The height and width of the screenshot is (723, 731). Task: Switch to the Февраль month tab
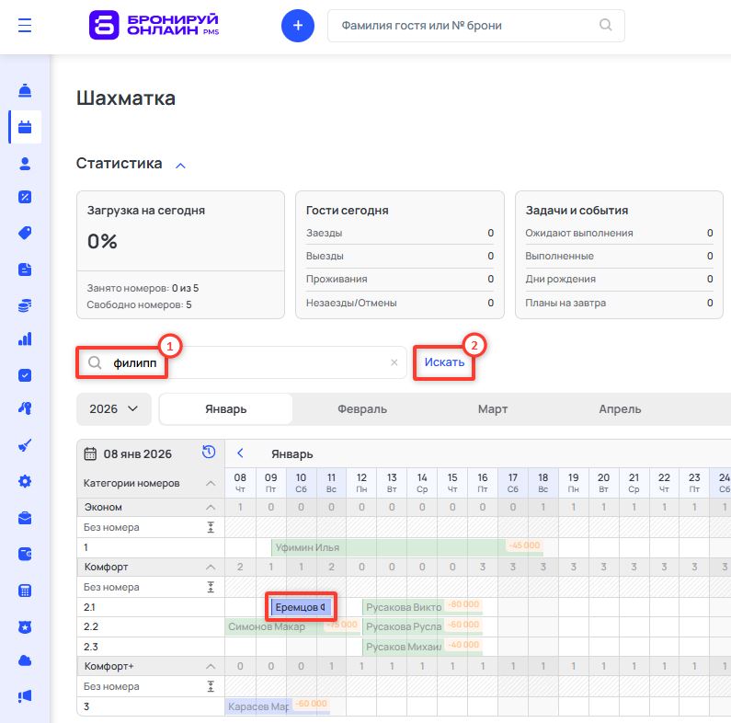click(x=362, y=409)
